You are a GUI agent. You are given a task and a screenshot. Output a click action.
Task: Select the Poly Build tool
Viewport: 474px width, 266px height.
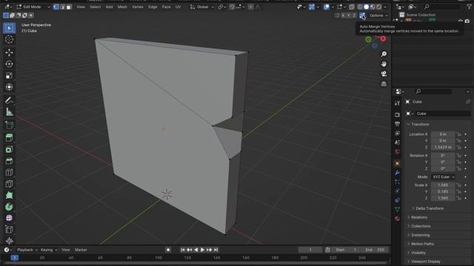pos(9,195)
